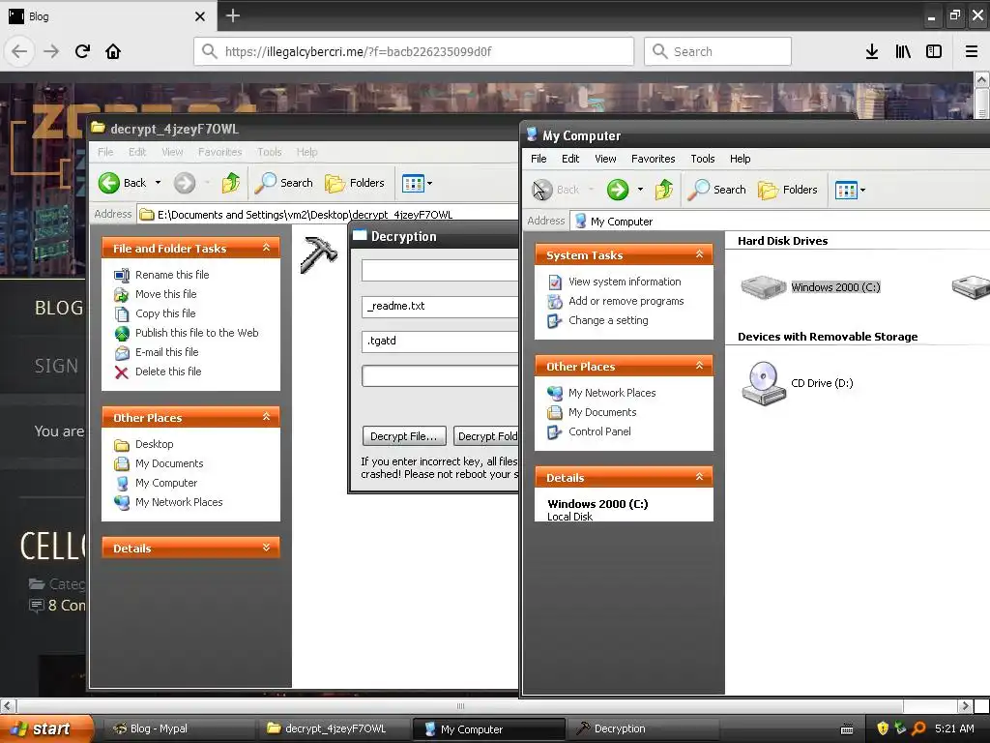Click the _readme.txt field in Decryption
The height and width of the screenshot is (743, 990).
click(440, 307)
